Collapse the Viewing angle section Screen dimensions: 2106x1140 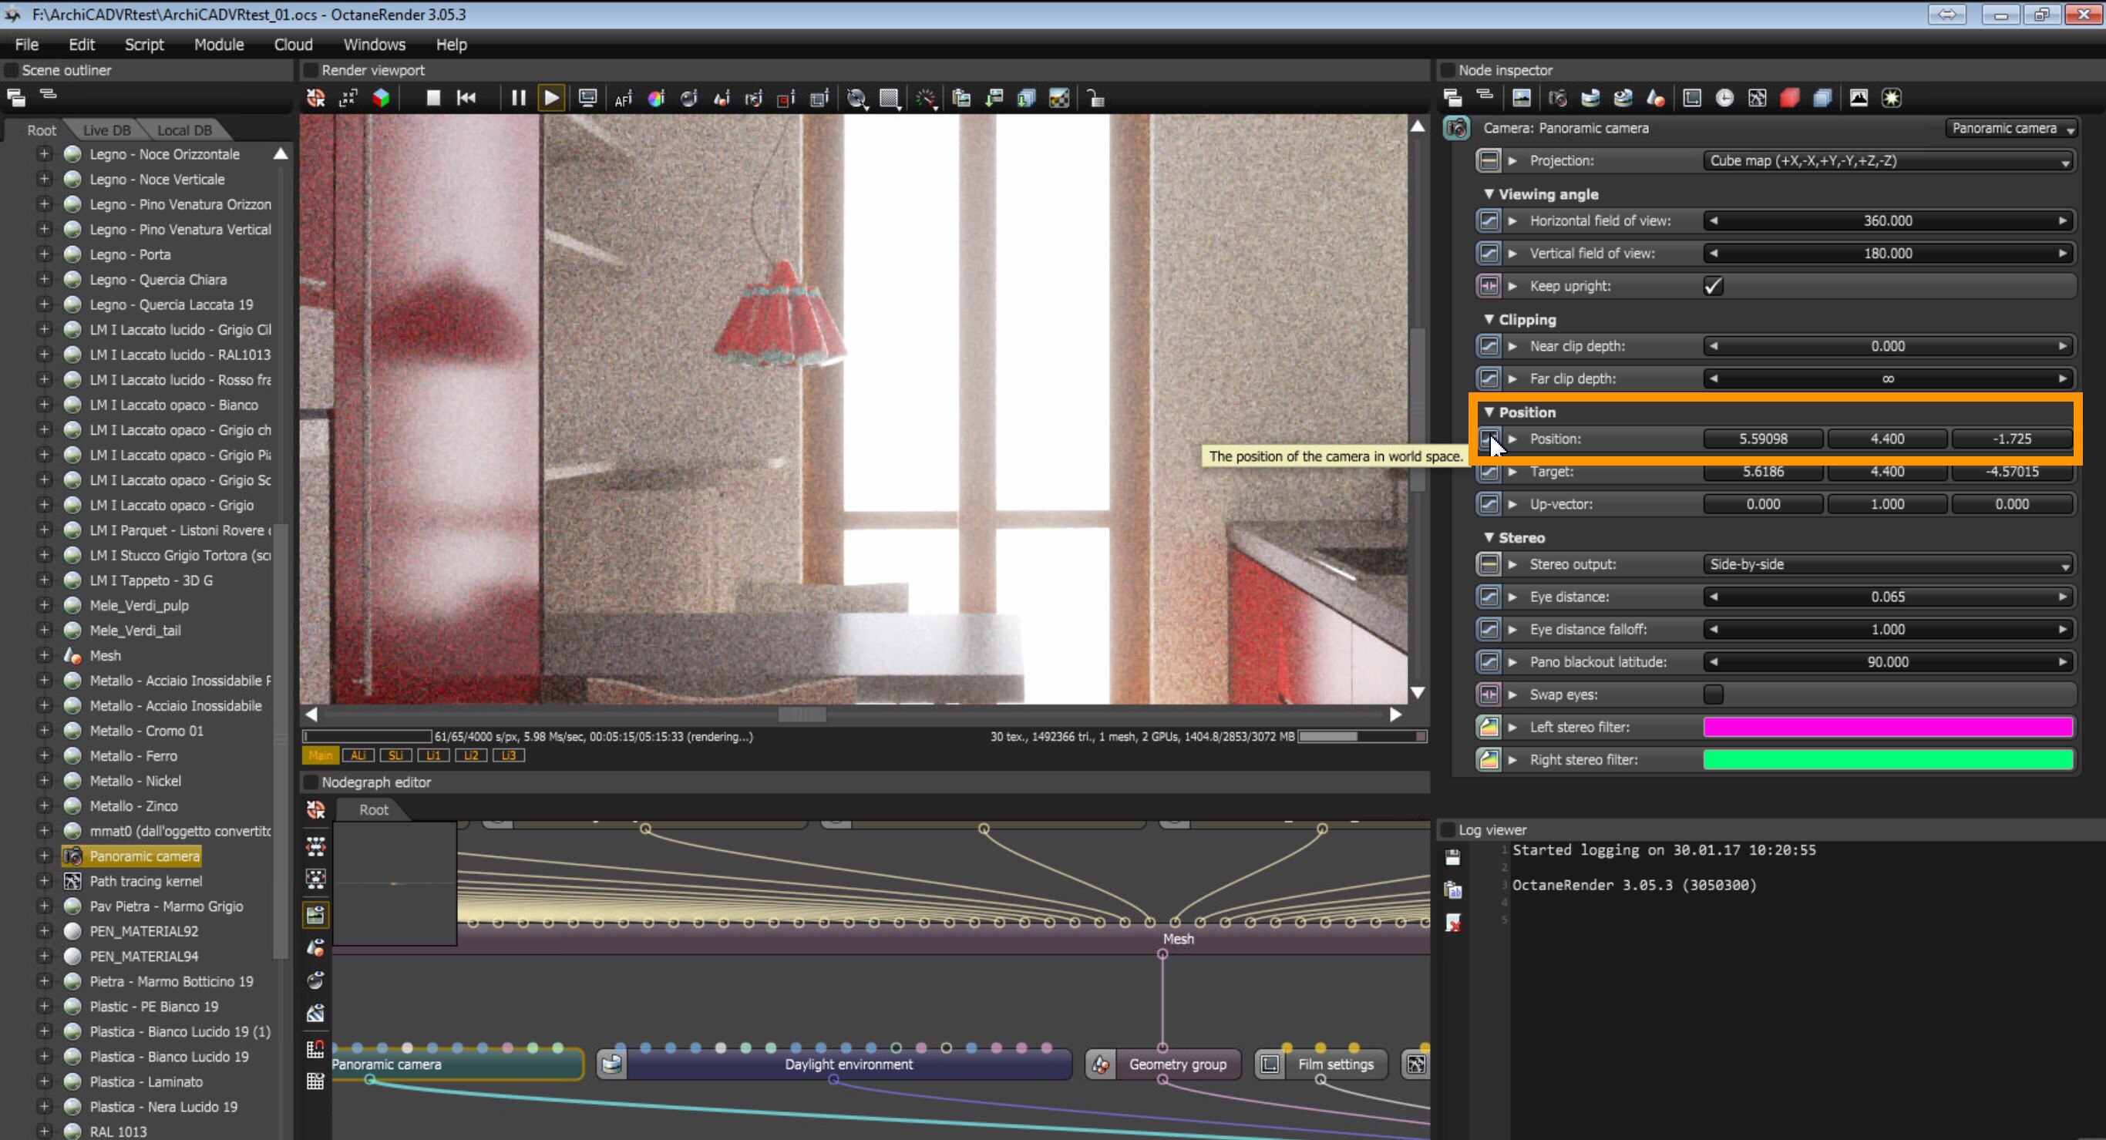(x=1489, y=194)
